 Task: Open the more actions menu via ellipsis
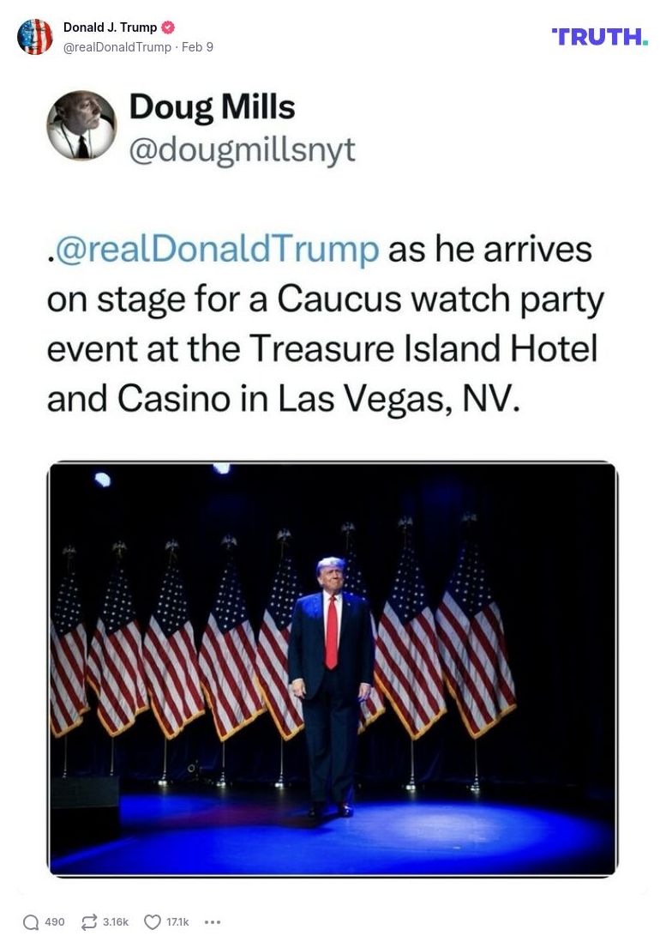coord(211,923)
